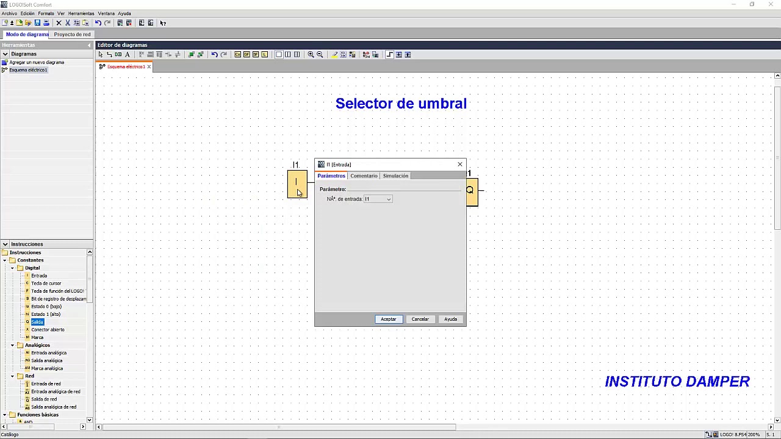Click the diagram editor Undo icon
The width and height of the screenshot is (781, 439).
tap(214, 54)
